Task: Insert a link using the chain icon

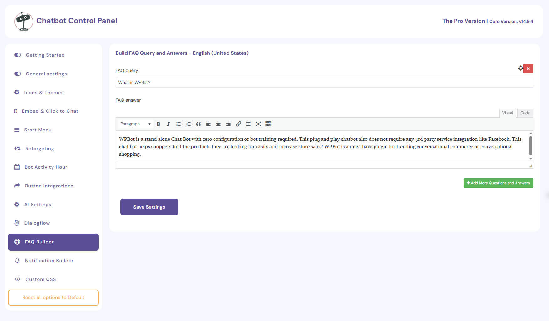Action: tap(239, 124)
